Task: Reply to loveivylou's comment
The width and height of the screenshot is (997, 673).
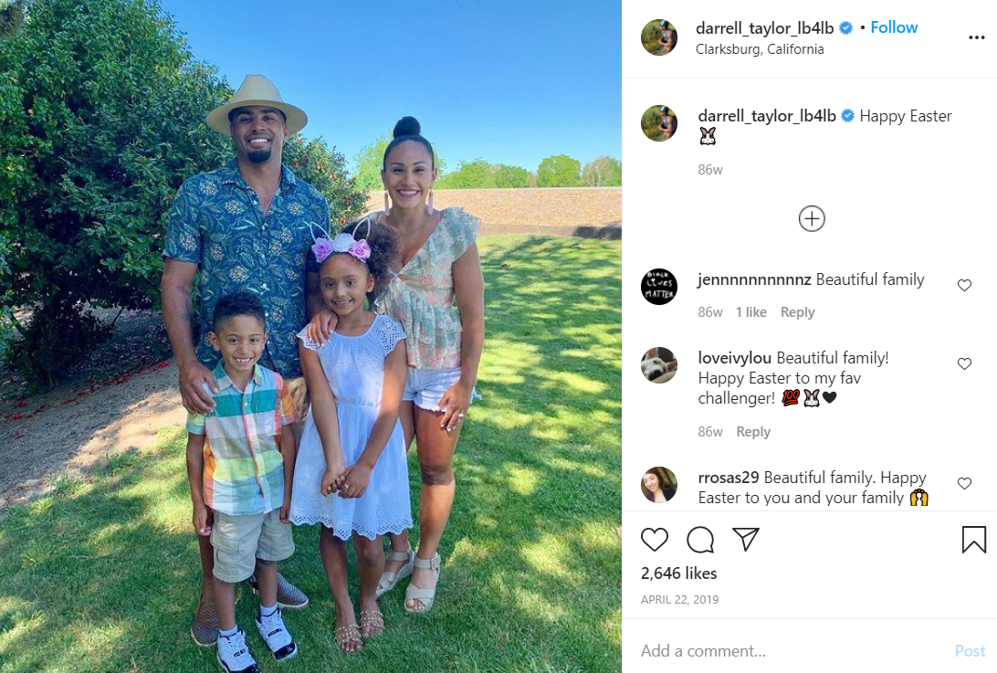Action: (x=753, y=432)
